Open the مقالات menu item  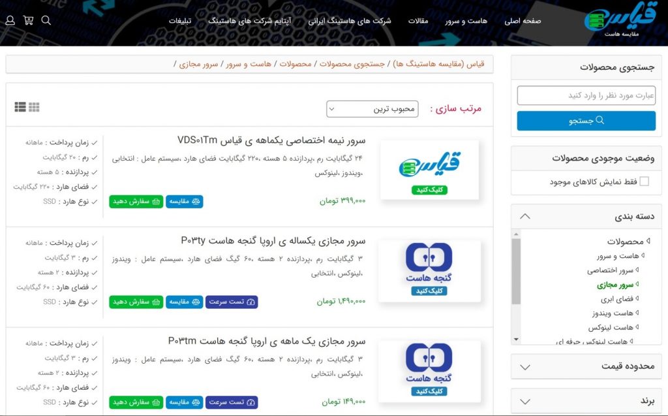418,20
